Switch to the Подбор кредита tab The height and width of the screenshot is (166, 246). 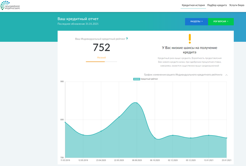(x=216, y=6)
